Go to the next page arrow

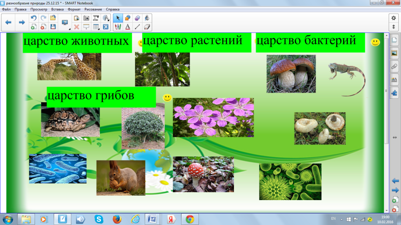click(x=21, y=22)
